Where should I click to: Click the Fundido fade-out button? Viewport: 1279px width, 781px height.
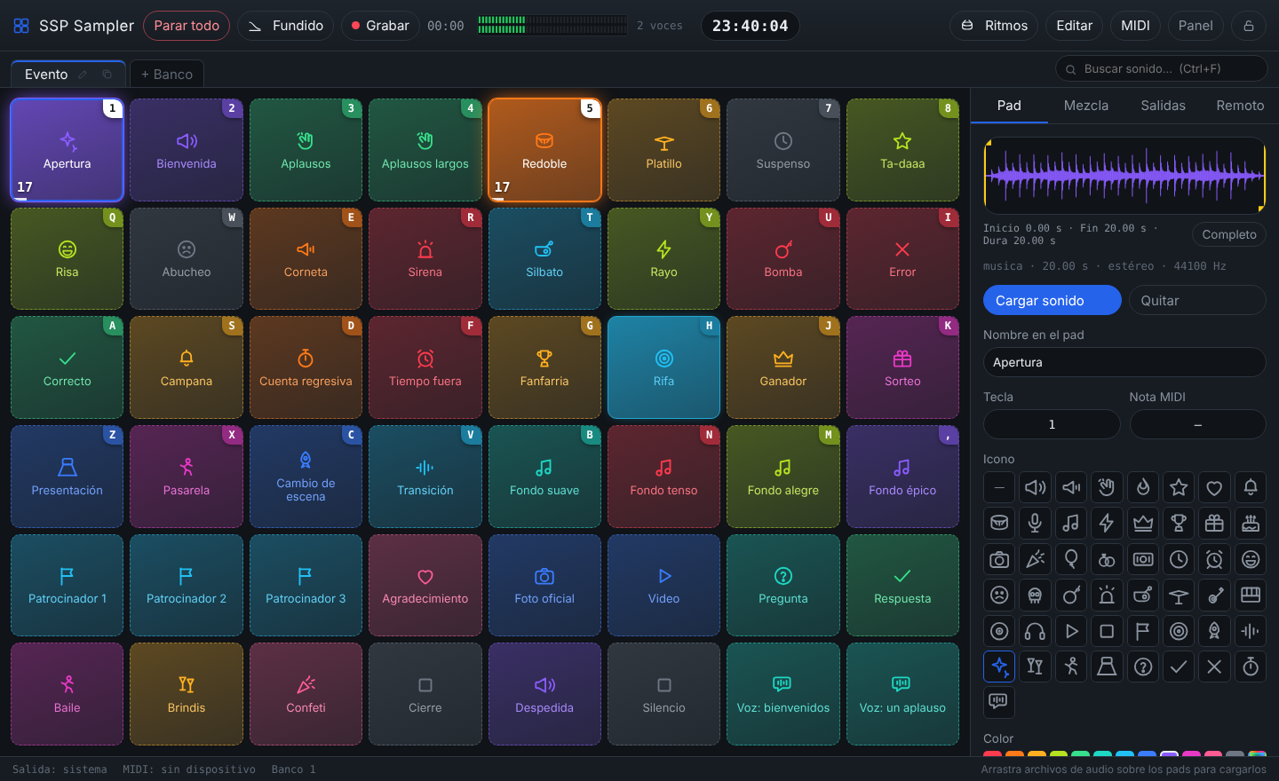[285, 26]
